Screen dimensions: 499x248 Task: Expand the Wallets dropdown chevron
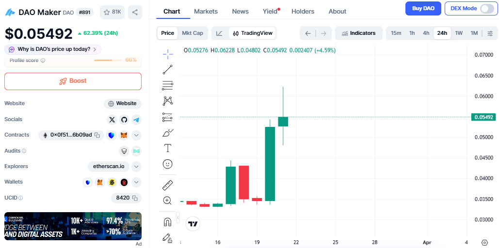click(136, 183)
